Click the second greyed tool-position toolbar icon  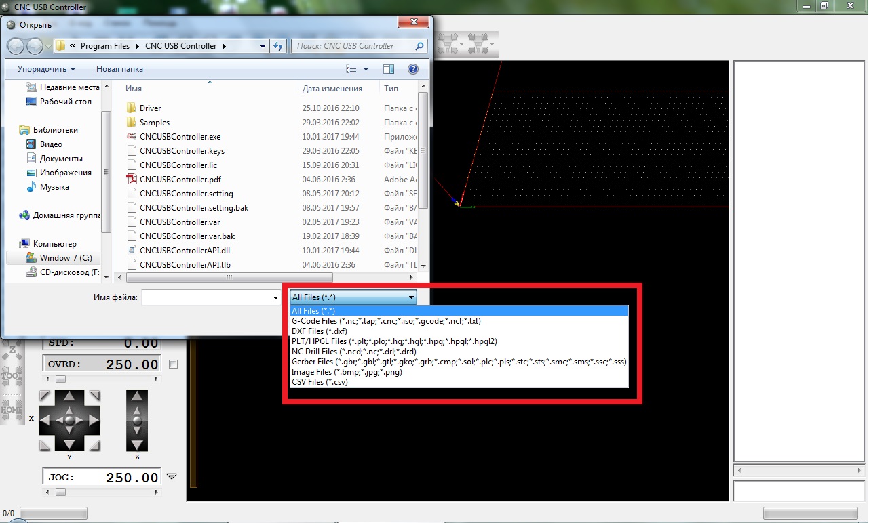click(x=478, y=44)
